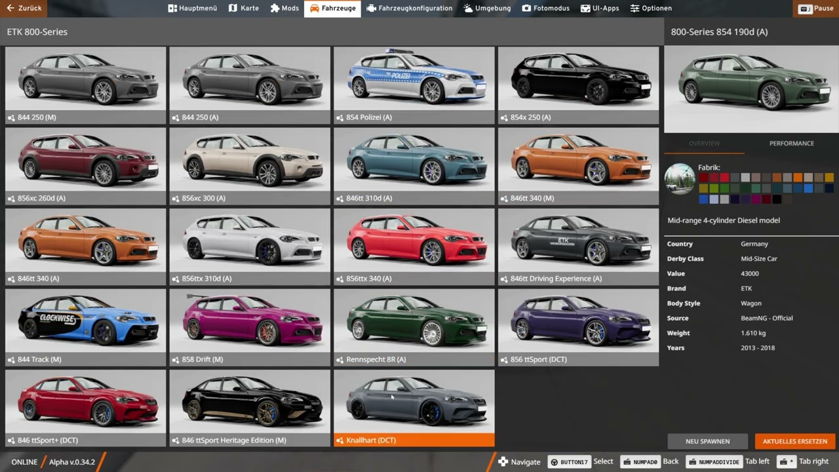
Task: Click the config icon beside 858 Drift (M)
Action: 175,360
